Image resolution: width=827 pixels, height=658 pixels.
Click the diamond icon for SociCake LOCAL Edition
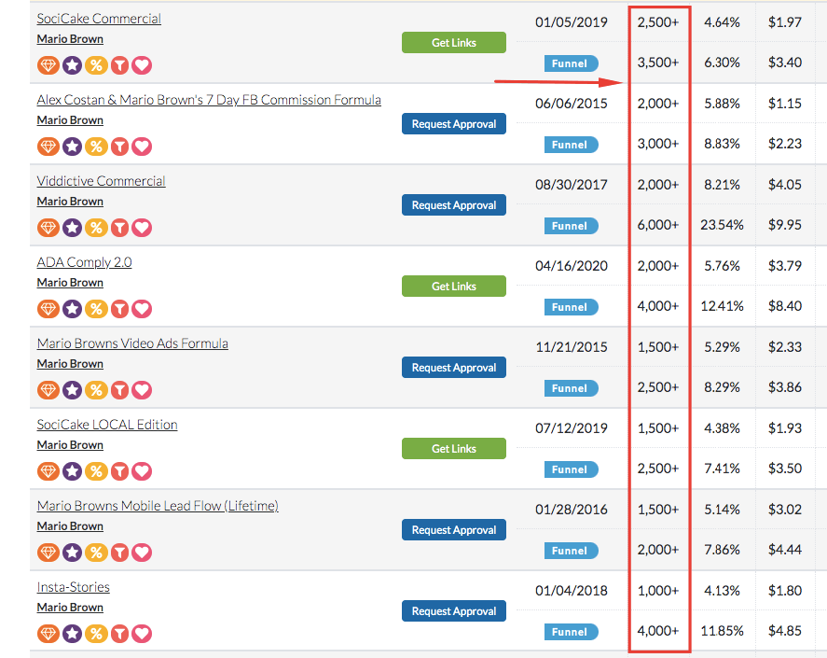point(48,471)
